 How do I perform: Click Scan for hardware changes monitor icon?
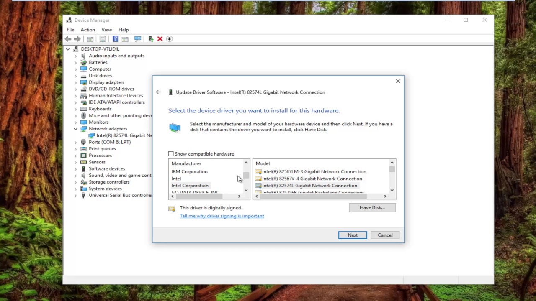(x=138, y=39)
